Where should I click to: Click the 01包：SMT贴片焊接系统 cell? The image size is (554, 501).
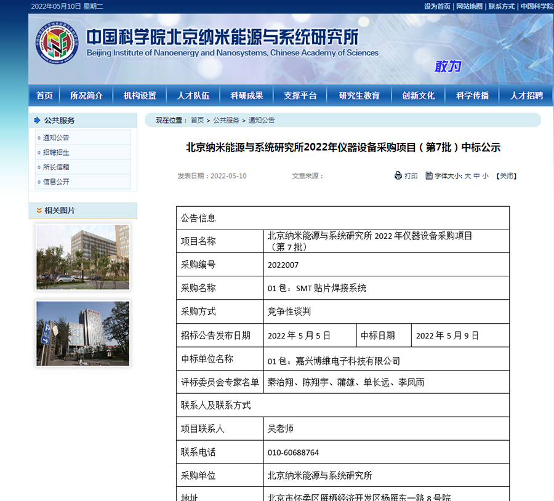click(x=386, y=288)
